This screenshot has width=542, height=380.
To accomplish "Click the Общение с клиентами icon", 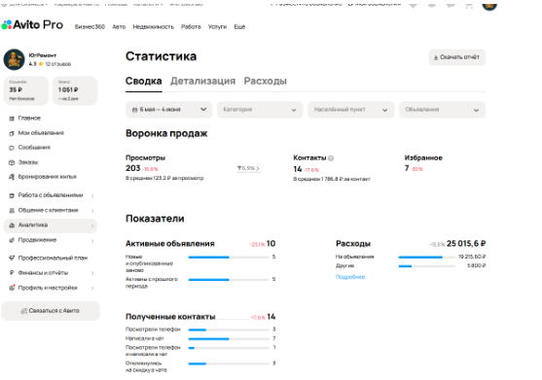I will tap(12, 211).
